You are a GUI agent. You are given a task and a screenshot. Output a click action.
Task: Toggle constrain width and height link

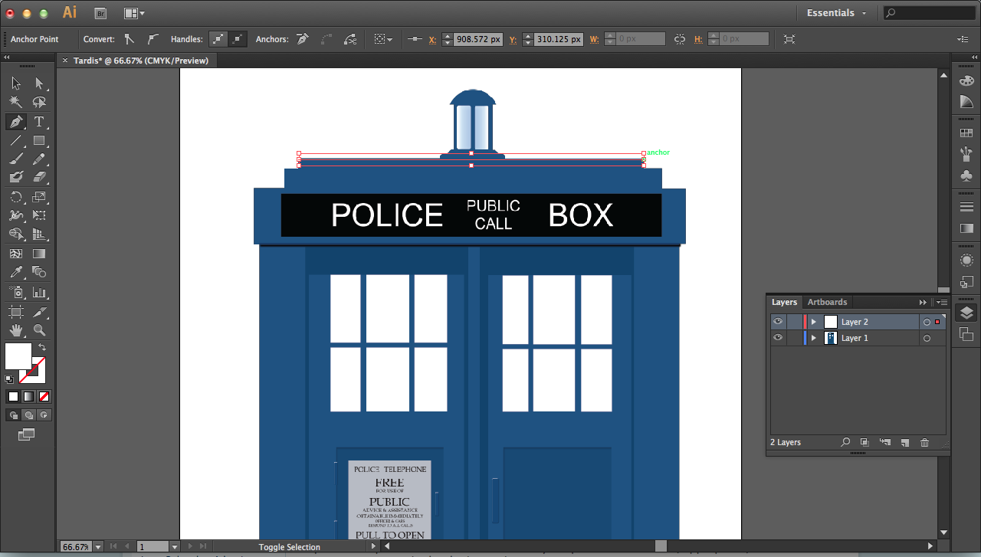point(680,39)
